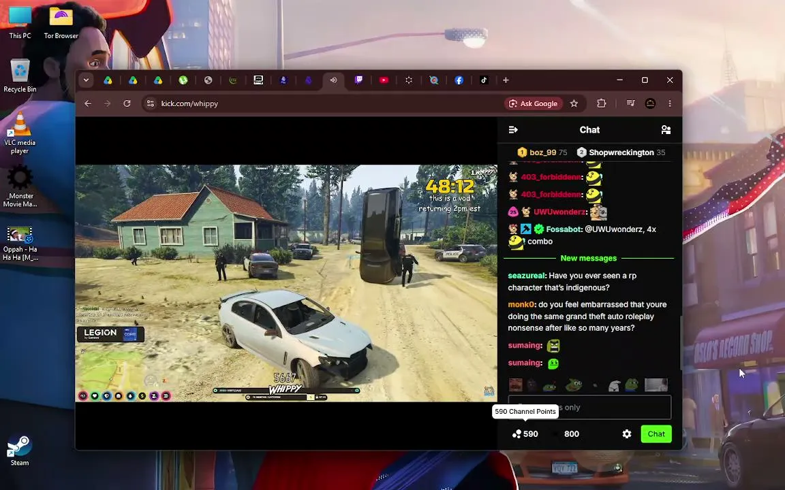This screenshot has width=785, height=490.
Task: Pick the laughing man face emote
Action: tap(516, 385)
